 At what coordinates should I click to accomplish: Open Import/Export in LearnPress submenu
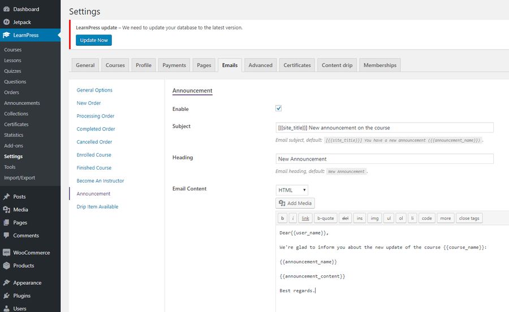pyautogui.click(x=19, y=177)
